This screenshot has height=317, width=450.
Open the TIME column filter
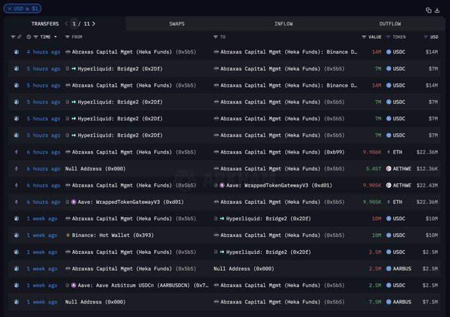pyautogui.click(x=36, y=37)
